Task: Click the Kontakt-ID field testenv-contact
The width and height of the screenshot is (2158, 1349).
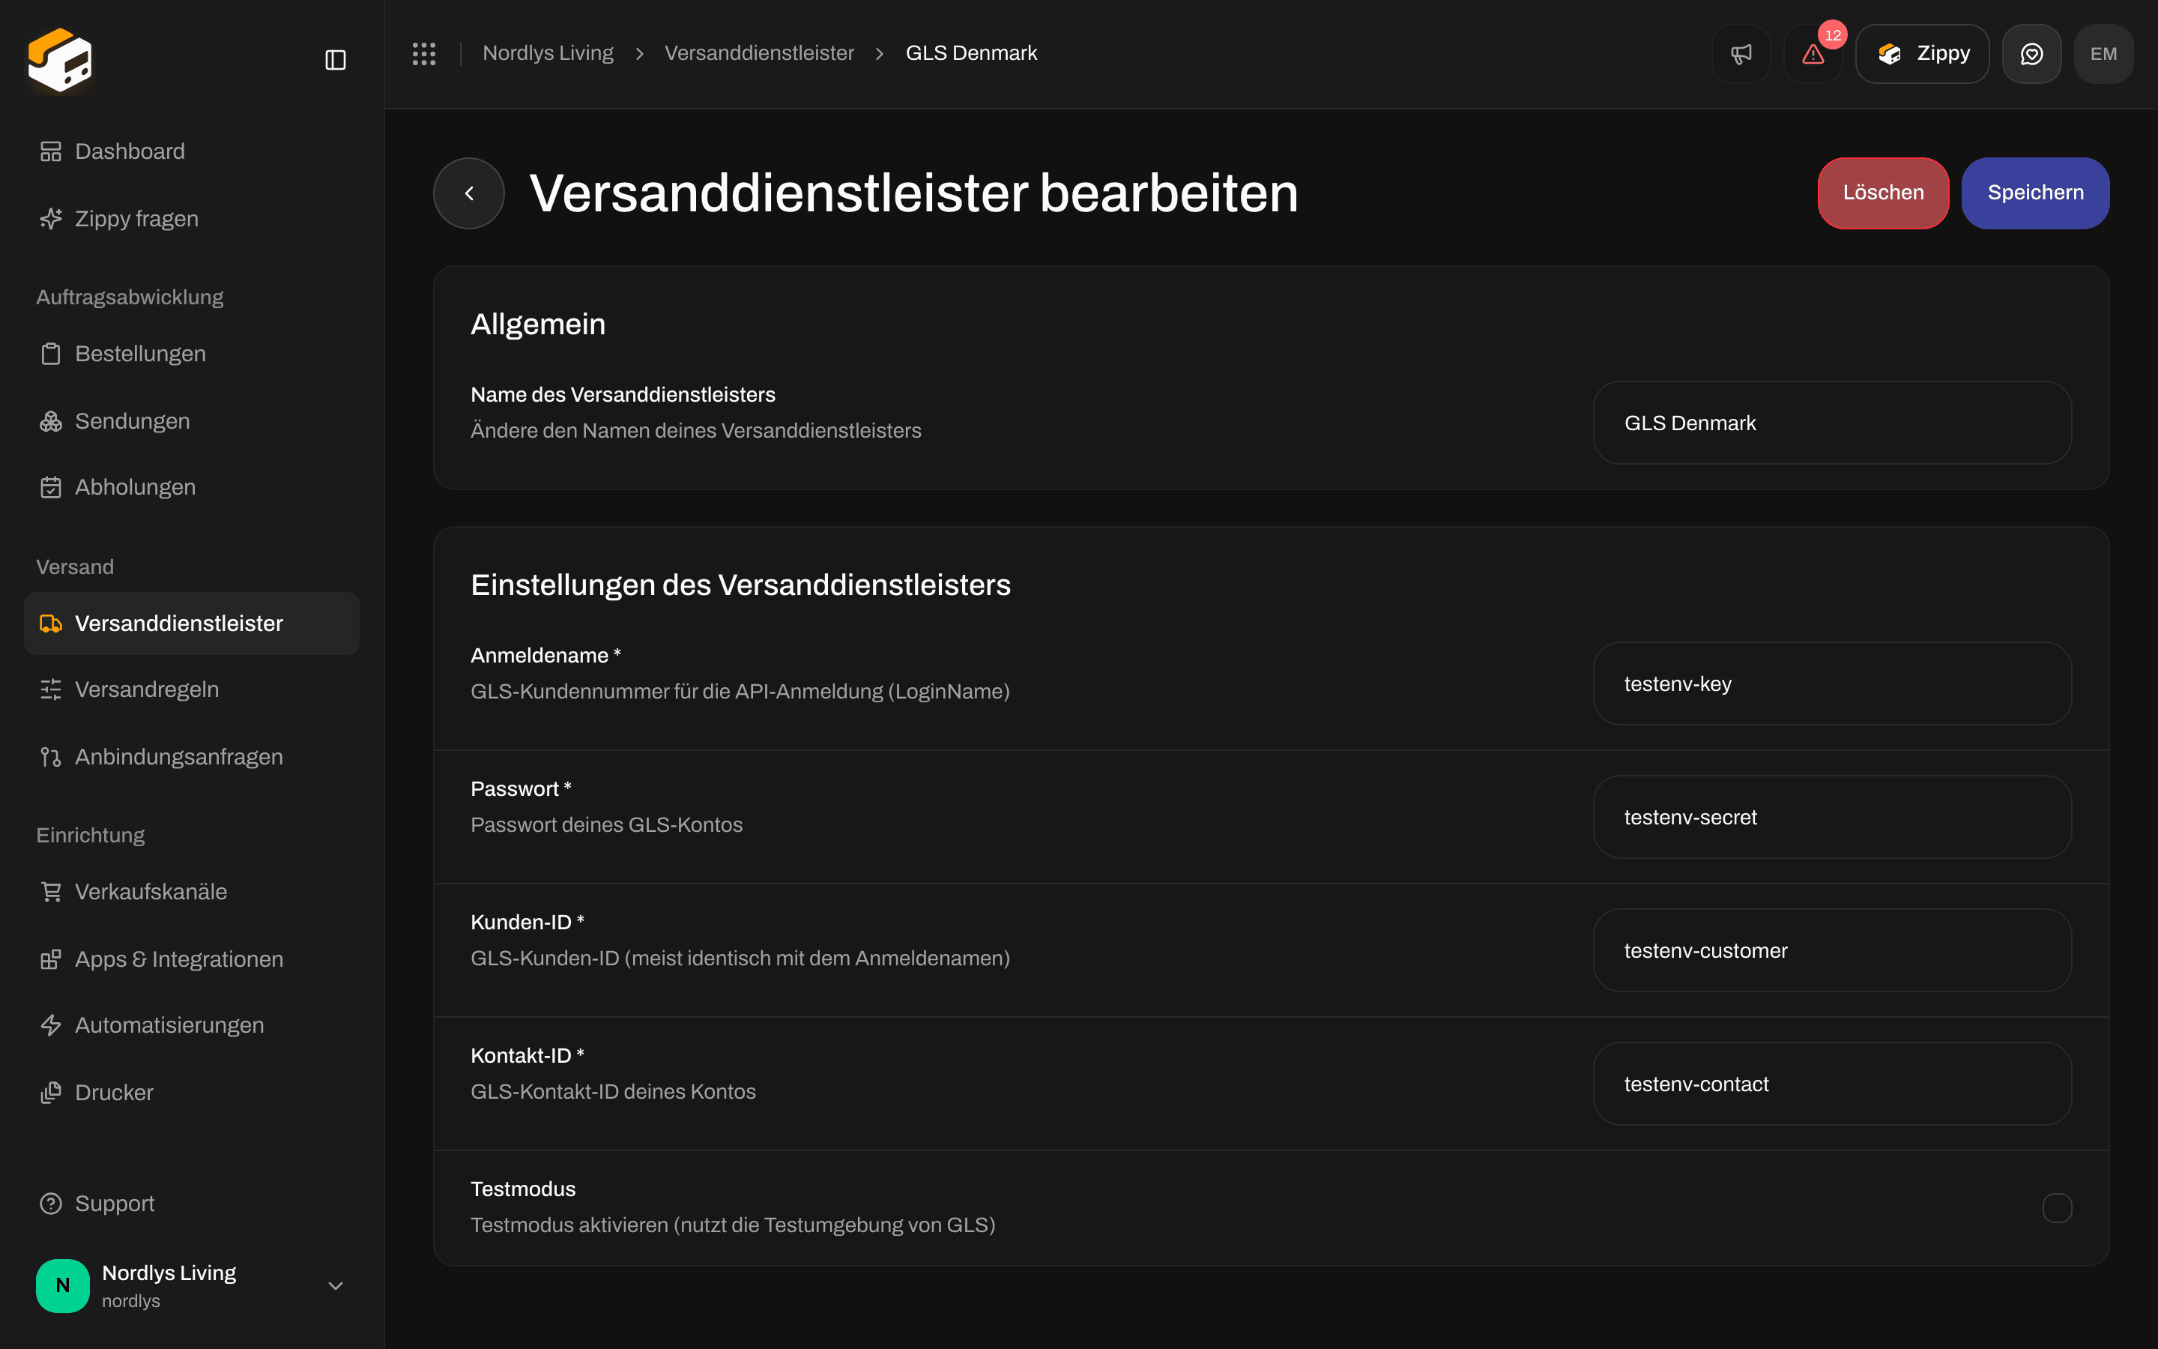Action: 1831,1084
